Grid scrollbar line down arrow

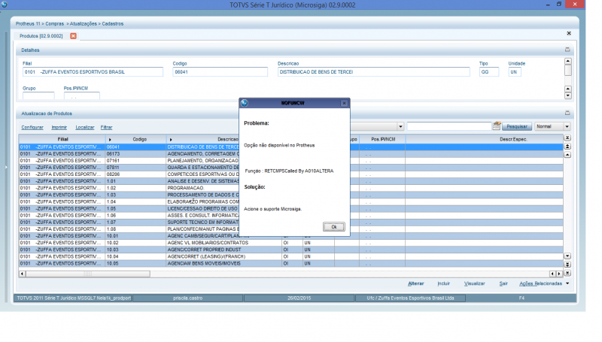pyautogui.click(x=567, y=256)
